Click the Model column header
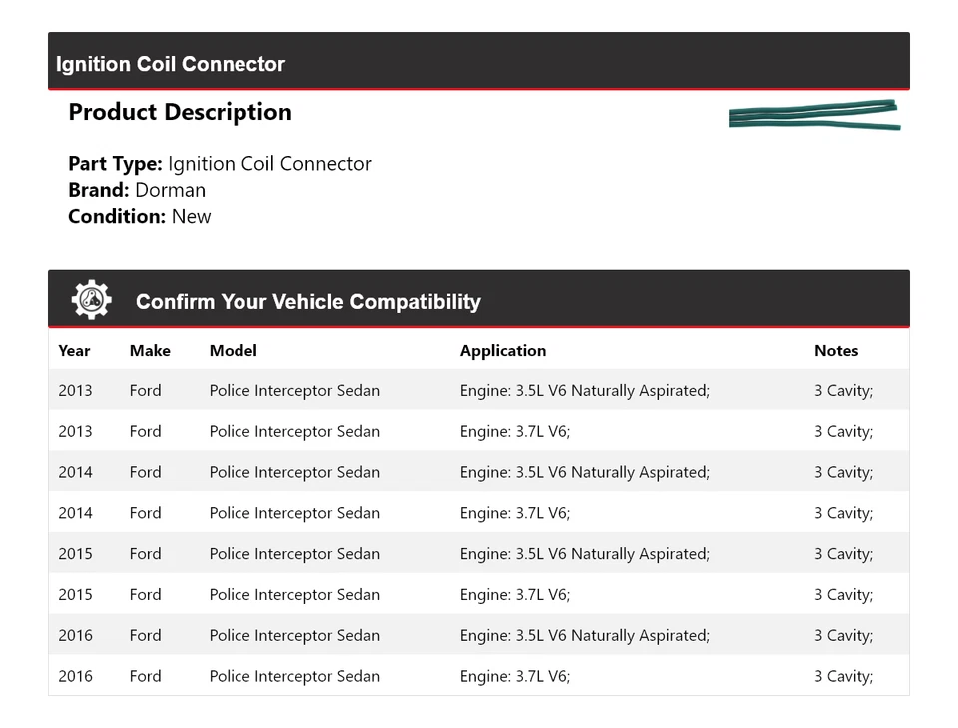 [x=233, y=351]
